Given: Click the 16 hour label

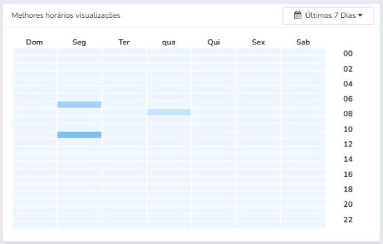Looking at the screenshot, I should click(x=348, y=174).
